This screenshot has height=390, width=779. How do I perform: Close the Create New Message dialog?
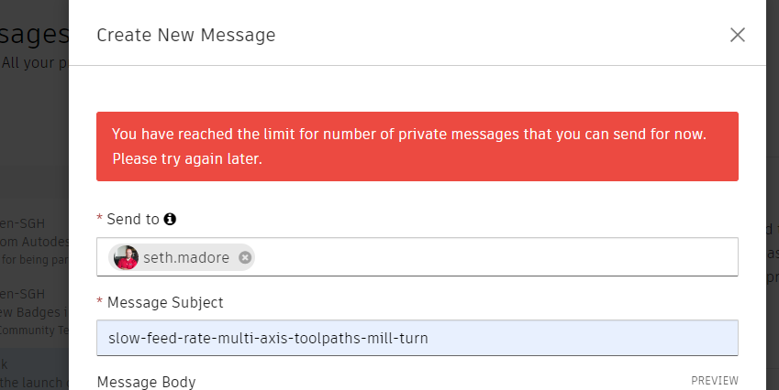pyautogui.click(x=737, y=35)
